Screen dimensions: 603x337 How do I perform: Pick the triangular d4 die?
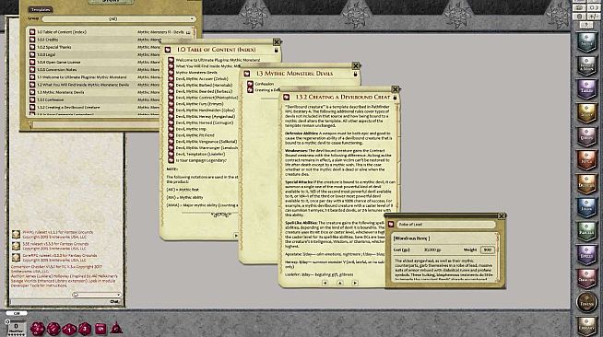click(x=116, y=329)
